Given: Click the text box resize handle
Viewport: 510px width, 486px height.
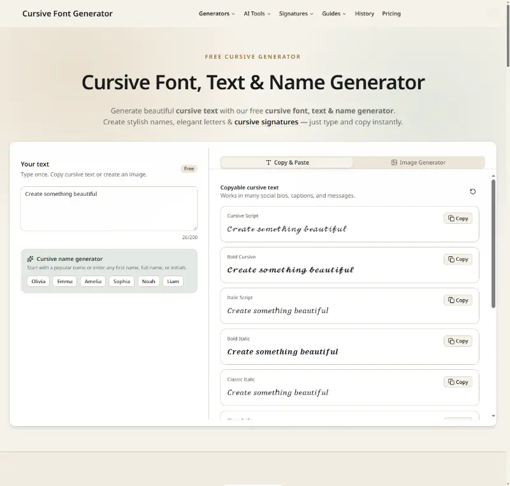Looking at the screenshot, I should coord(195,228).
